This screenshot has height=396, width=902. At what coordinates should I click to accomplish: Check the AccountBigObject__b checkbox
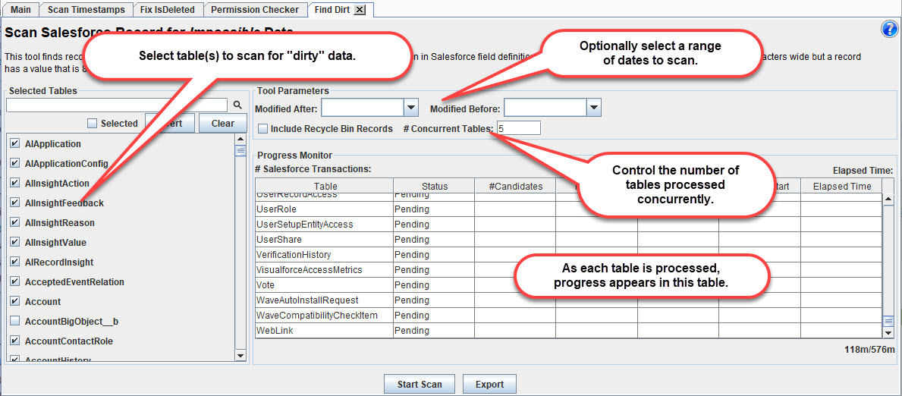click(x=15, y=321)
